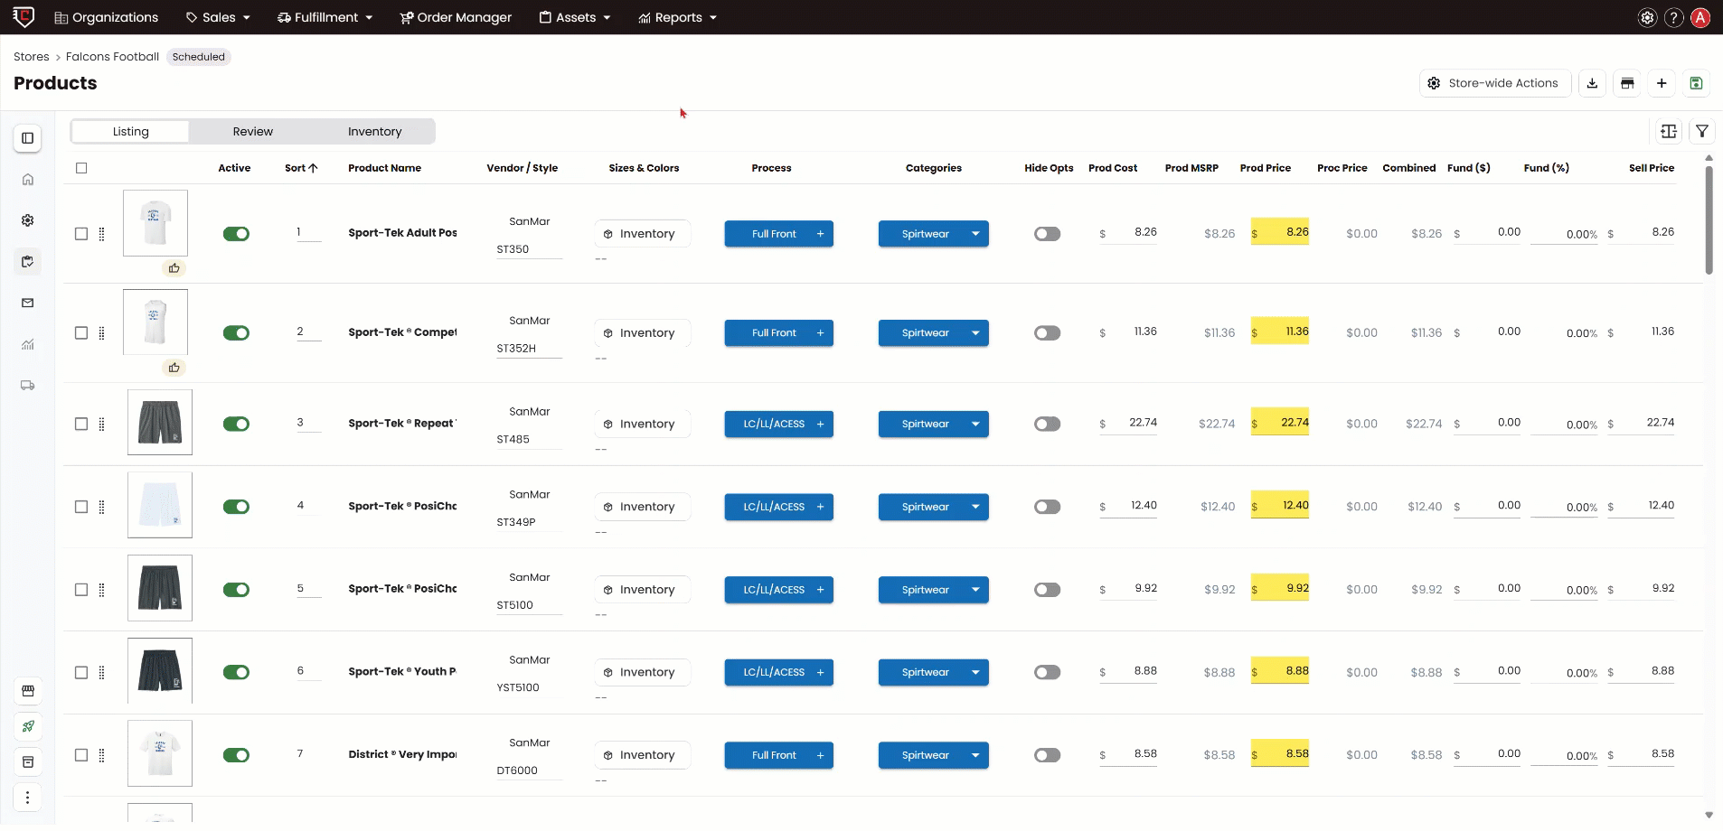Check the select-all checkbox in the header
The height and width of the screenshot is (831, 1723).
[x=81, y=168]
